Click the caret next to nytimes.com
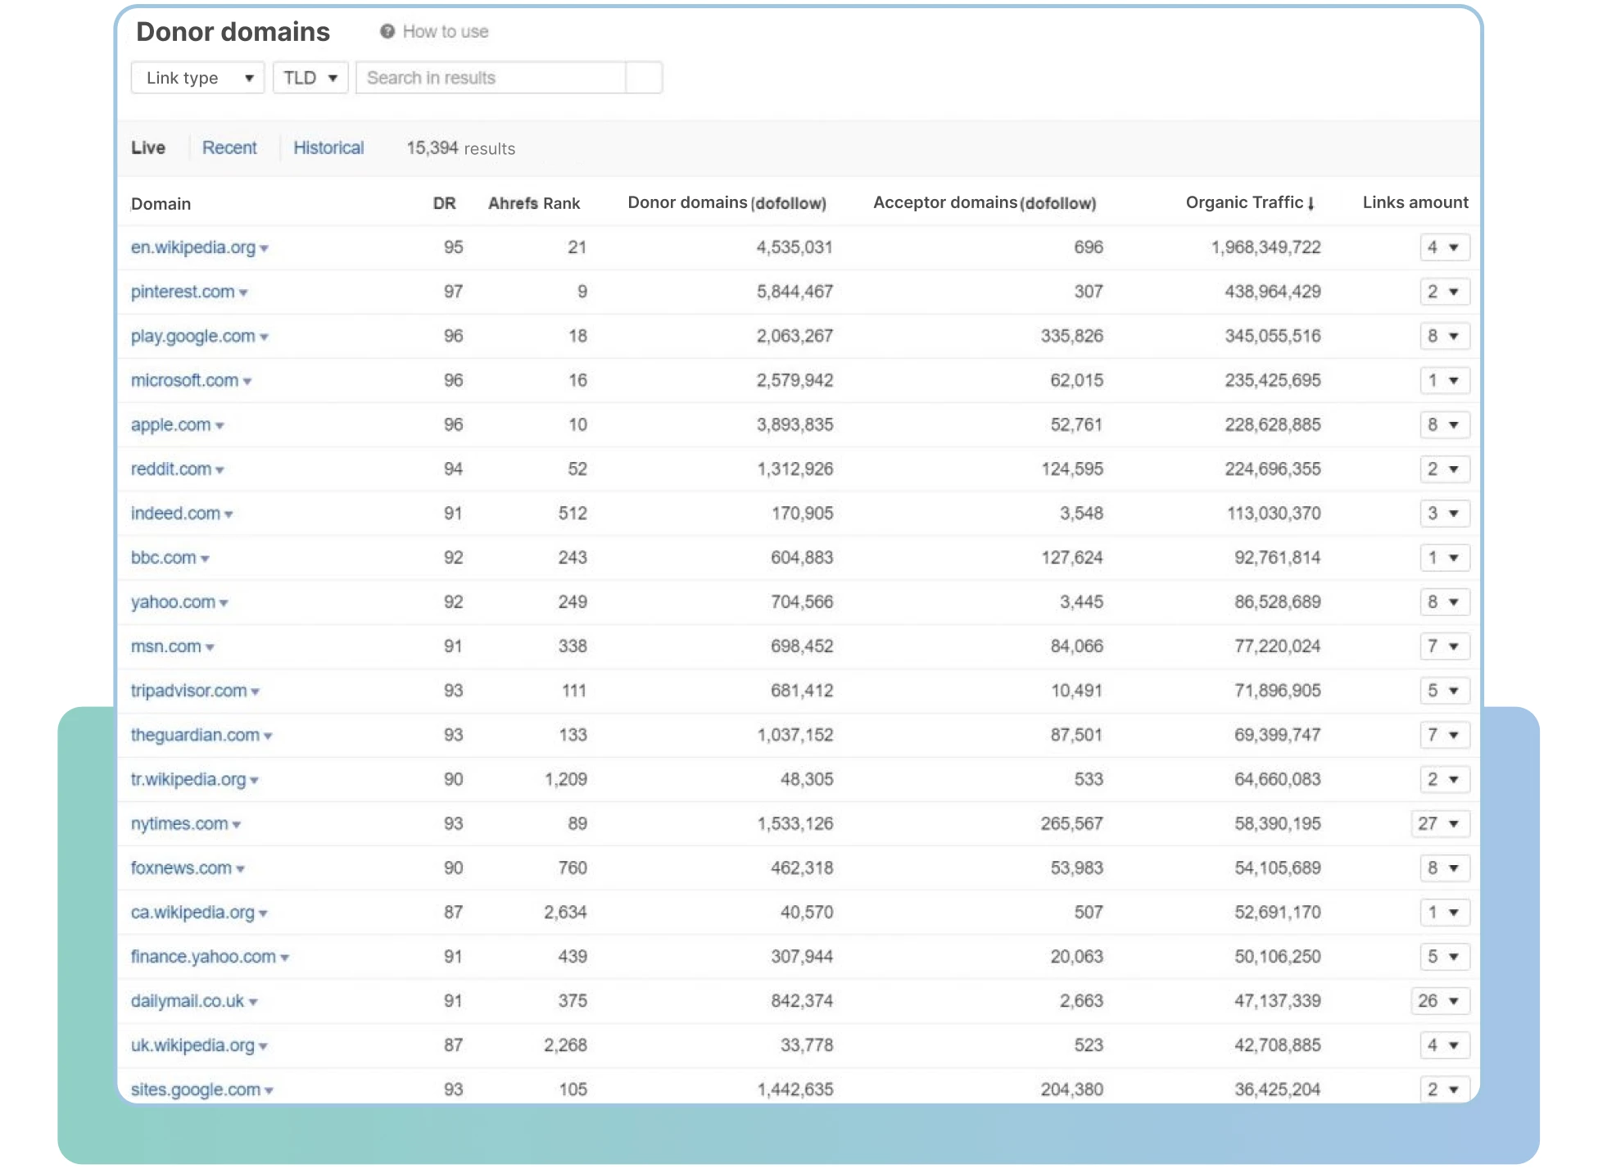The image size is (1598, 1169). click(237, 825)
